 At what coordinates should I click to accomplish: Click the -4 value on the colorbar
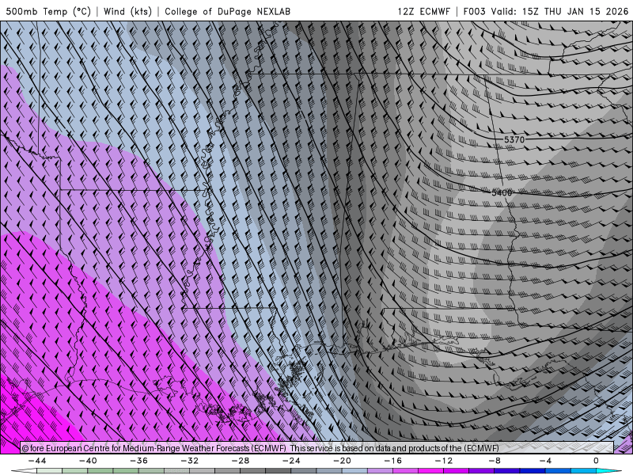545,461
